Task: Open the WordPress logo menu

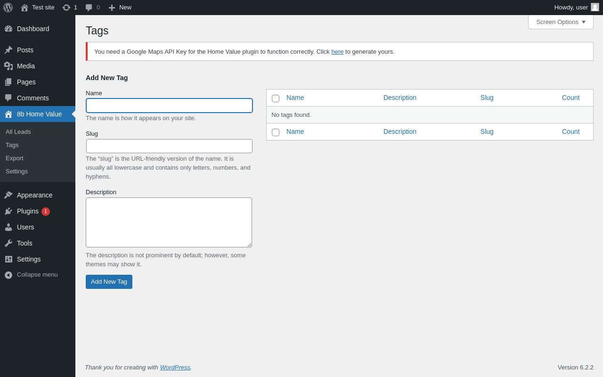Action: point(8,8)
